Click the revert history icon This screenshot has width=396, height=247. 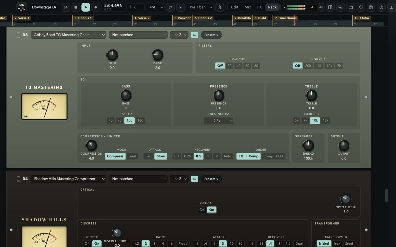361,7
